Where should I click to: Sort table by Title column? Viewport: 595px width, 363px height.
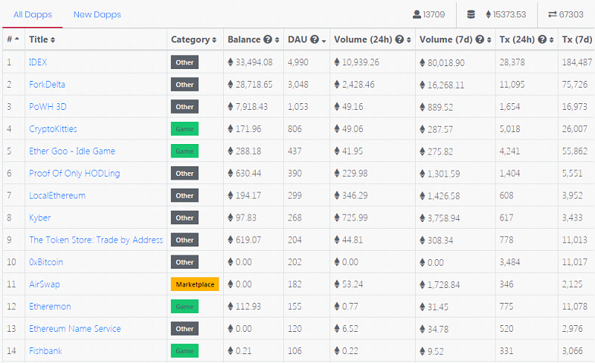[42, 39]
